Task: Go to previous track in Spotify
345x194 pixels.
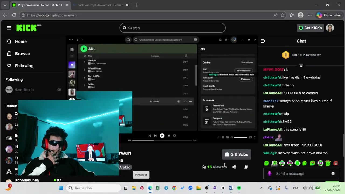Action: tap(155, 136)
